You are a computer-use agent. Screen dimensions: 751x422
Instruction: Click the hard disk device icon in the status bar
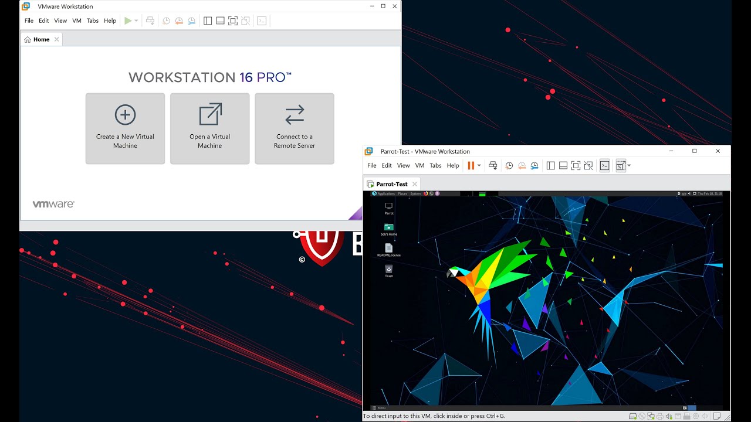point(632,416)
